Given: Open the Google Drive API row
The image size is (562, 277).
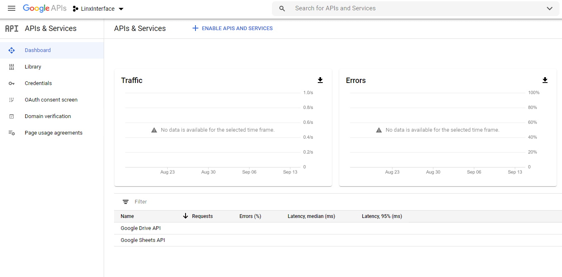Looking at the screenshot, I should click(338, 228).
